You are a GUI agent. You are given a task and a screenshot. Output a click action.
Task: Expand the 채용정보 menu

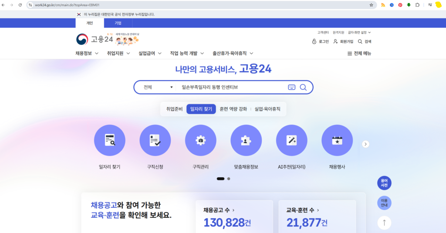point(87,53)
